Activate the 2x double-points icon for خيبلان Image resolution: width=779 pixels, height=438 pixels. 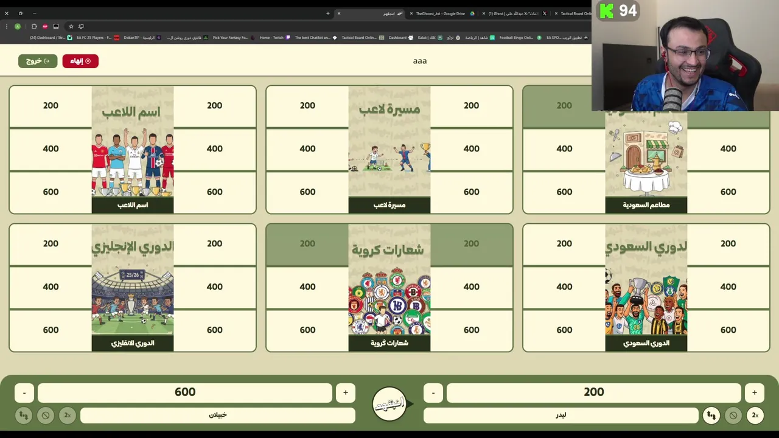click(68, 415)
